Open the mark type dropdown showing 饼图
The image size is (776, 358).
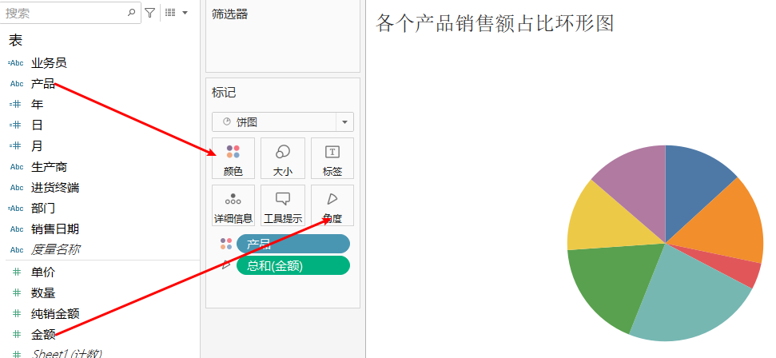(x=283, y=122)
